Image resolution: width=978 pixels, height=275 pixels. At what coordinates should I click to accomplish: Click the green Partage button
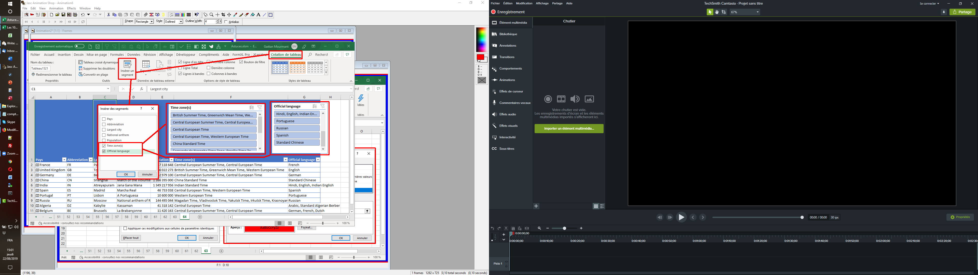pos(962,12)
